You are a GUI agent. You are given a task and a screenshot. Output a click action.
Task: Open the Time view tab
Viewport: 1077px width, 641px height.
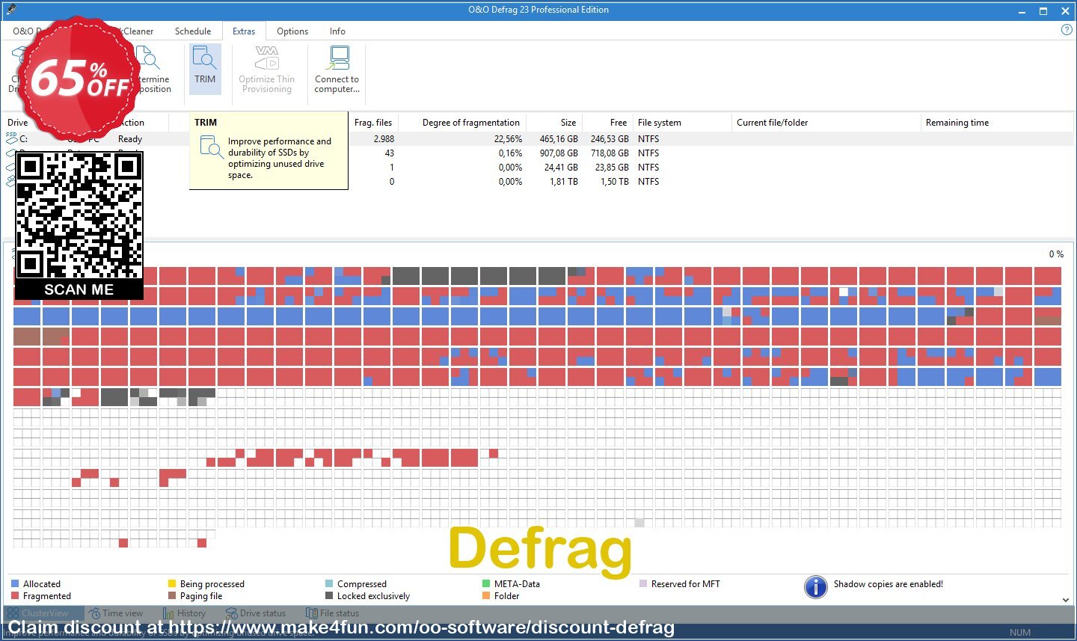point(116,613)
